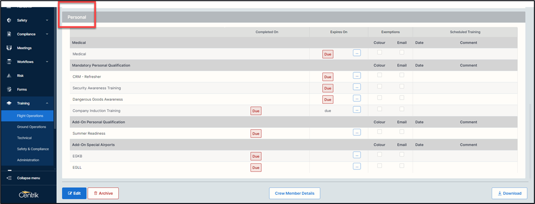Click the Archive button

click(x=103, y=193)
